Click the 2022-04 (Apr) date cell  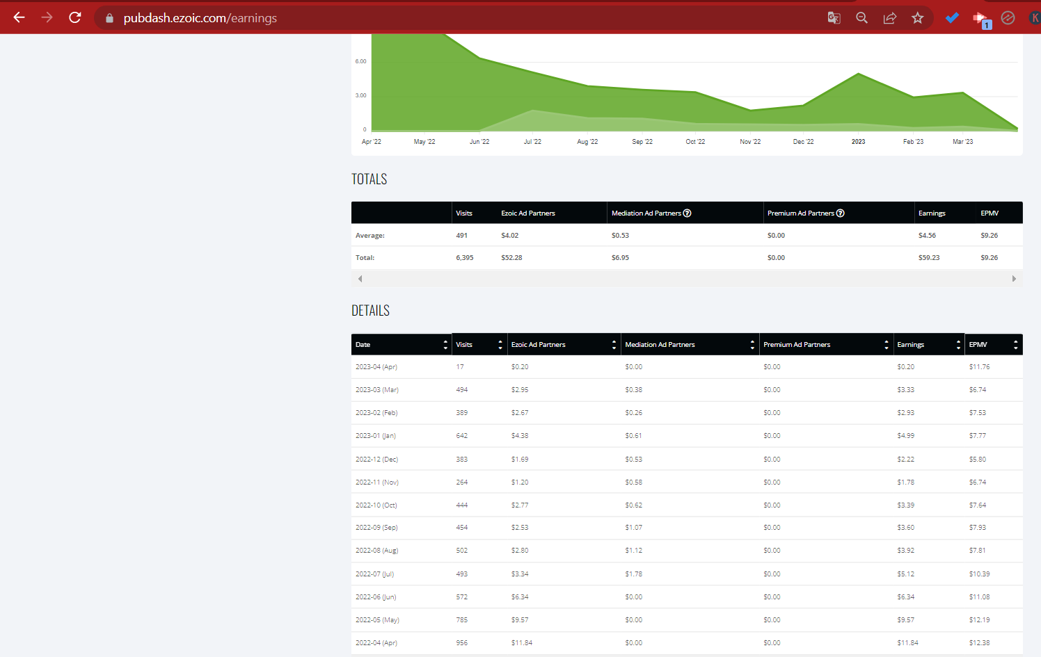(x=376, y=642)
